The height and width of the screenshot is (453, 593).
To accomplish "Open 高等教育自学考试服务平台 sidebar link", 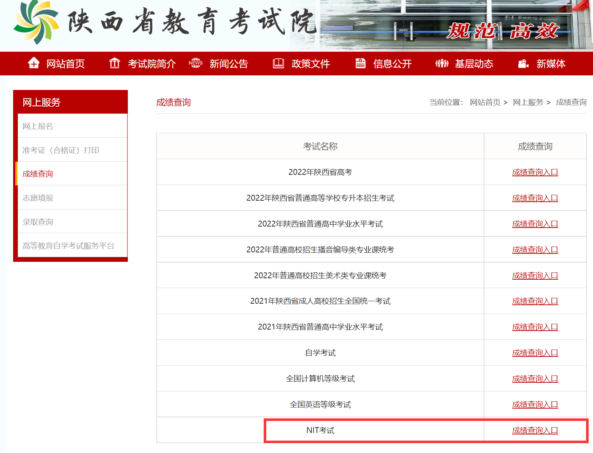I will (x=68, y=246).
